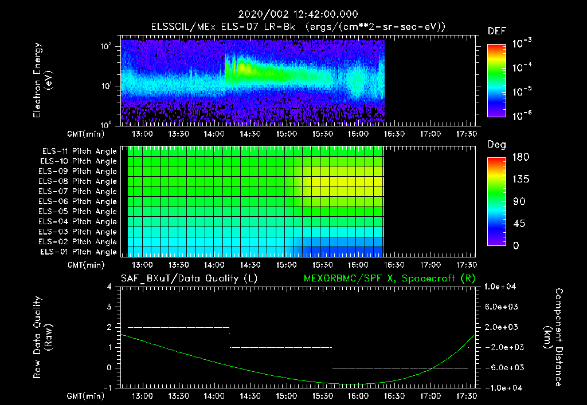Click the 16:00 time label under the data quality plot
This screenshot has width=587, height=405.
pos(358,396)
